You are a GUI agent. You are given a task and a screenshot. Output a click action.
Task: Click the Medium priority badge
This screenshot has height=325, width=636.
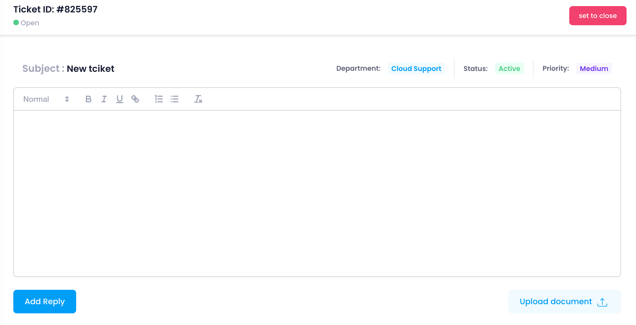coord(594,68)
